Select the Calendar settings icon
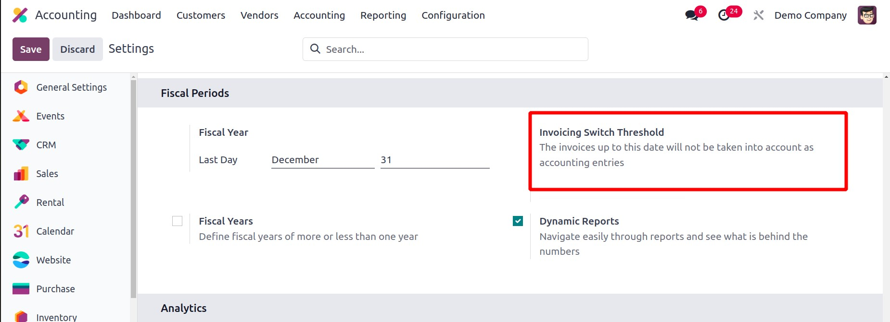This screenshot has height=322, width=890. 21,231
